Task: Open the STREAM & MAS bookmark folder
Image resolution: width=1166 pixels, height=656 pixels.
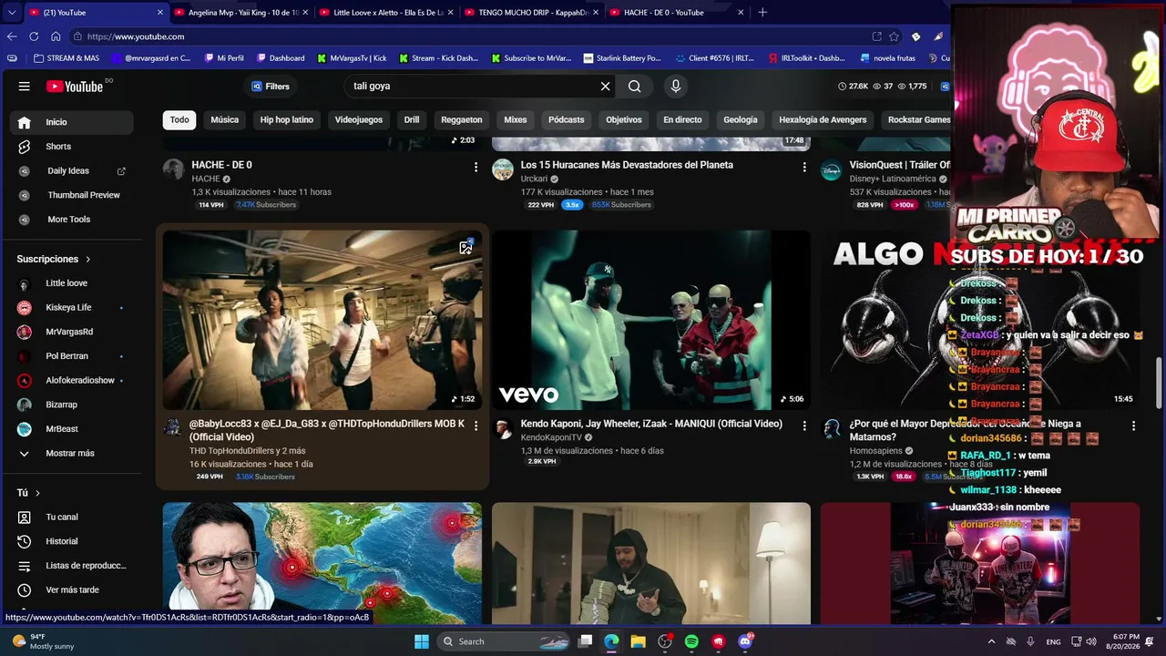Action: point(66,58)
